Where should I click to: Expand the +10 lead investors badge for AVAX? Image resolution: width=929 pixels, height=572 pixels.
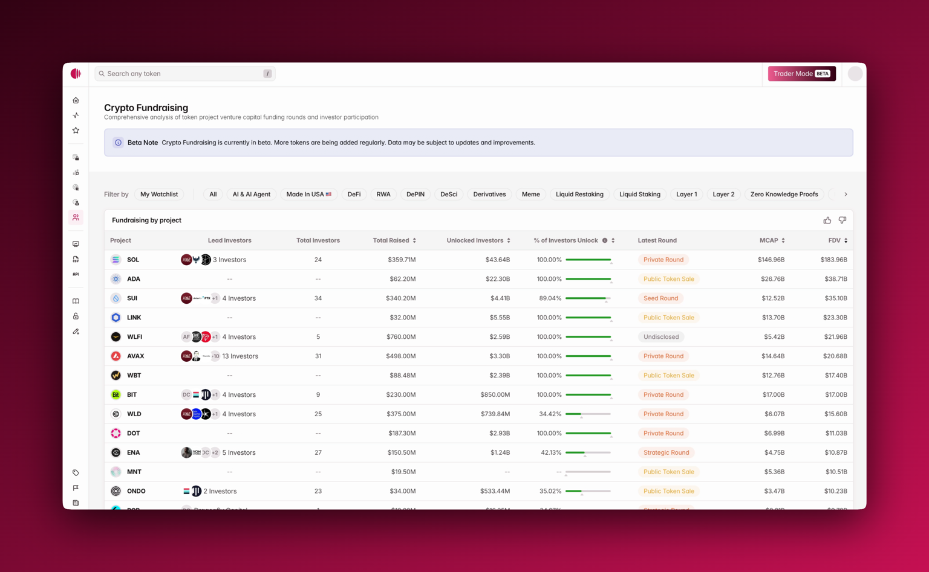(215, 356)
